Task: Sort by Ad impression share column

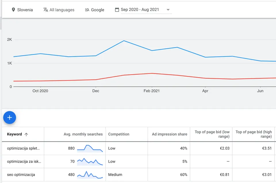Action: (x=170, y=134)
